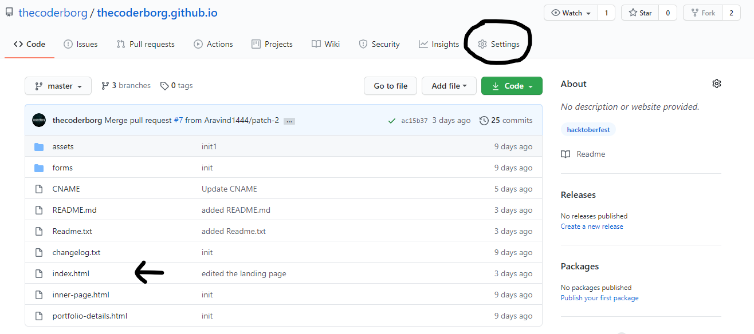This screenshot has height=334, width=754.
Task: Click the file icon beside README.md
Action: [x=39, y=210]
